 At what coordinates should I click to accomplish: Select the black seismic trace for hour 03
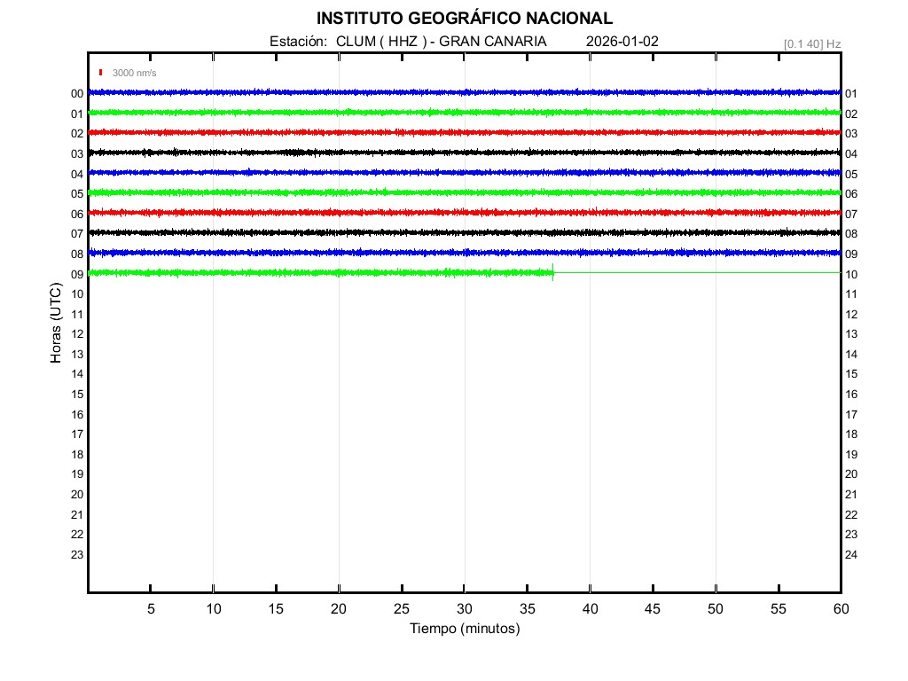pos(464,153)
